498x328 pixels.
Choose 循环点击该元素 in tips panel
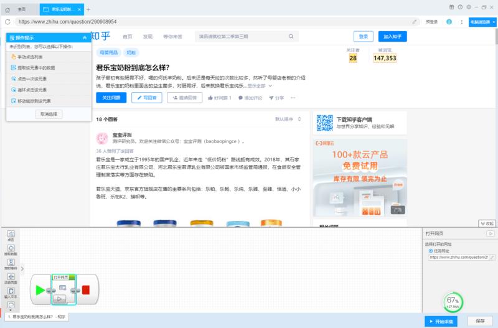(49, 90)
